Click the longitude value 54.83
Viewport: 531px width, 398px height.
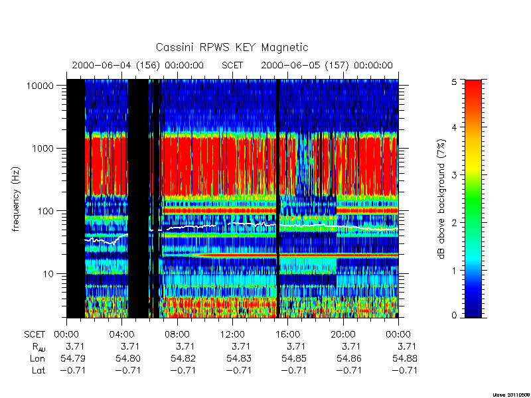(x=238, y=358)
